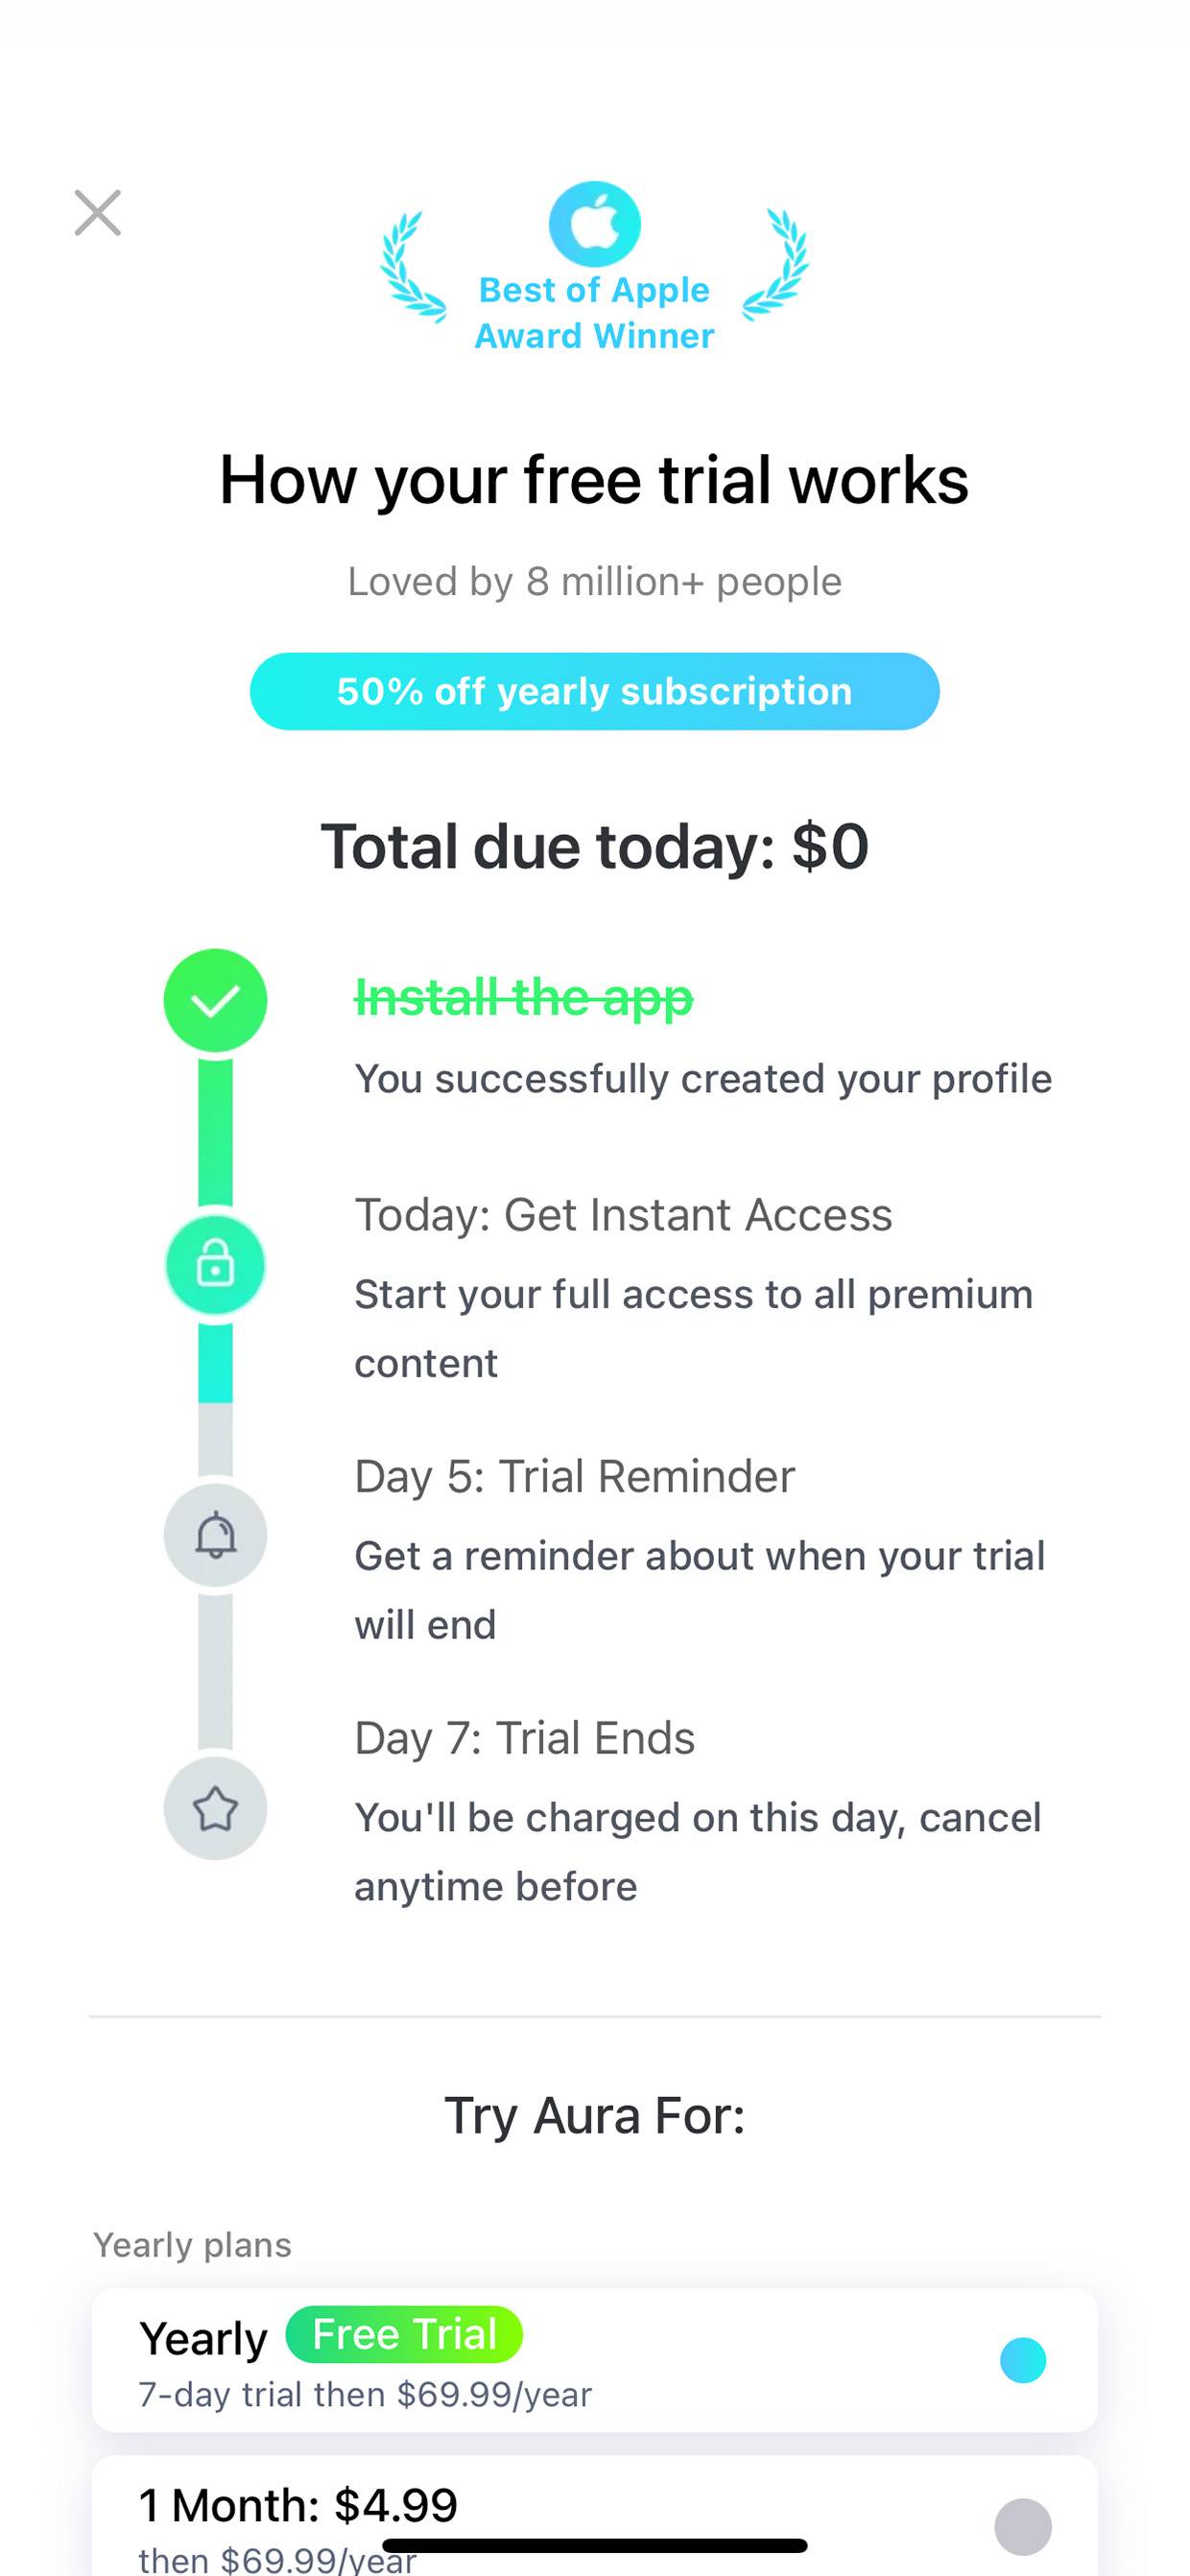1190x2576 pixels.
Task: Tap the right laurel wreath icon
Action: [x=776, y=265]
